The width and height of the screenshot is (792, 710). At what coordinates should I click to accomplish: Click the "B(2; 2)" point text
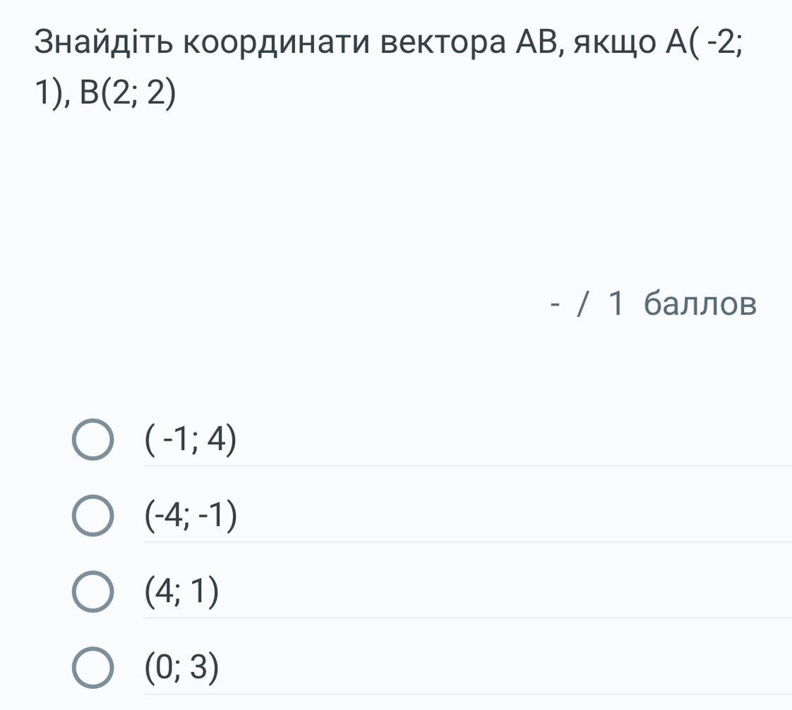tap(128, 93)
